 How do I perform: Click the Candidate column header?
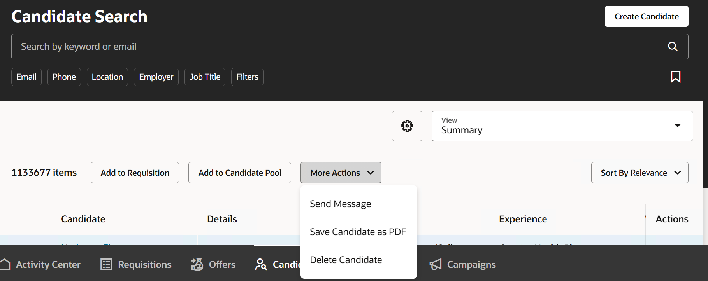[x=83, y=219]
